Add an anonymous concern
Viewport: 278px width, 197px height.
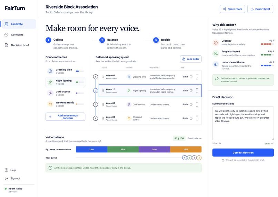pyautogui.click(x=65, y=117)
